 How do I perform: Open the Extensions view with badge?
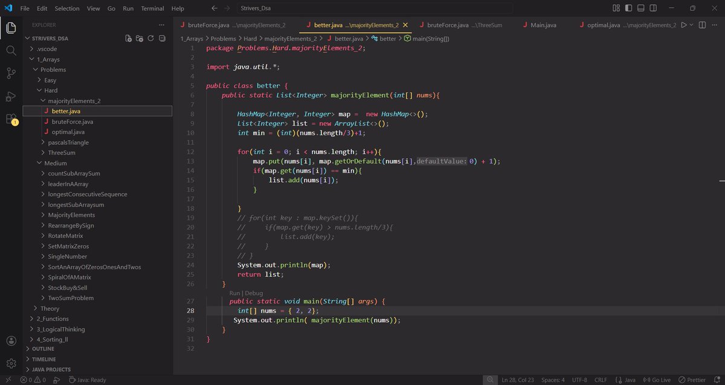(x=11, y=119)
